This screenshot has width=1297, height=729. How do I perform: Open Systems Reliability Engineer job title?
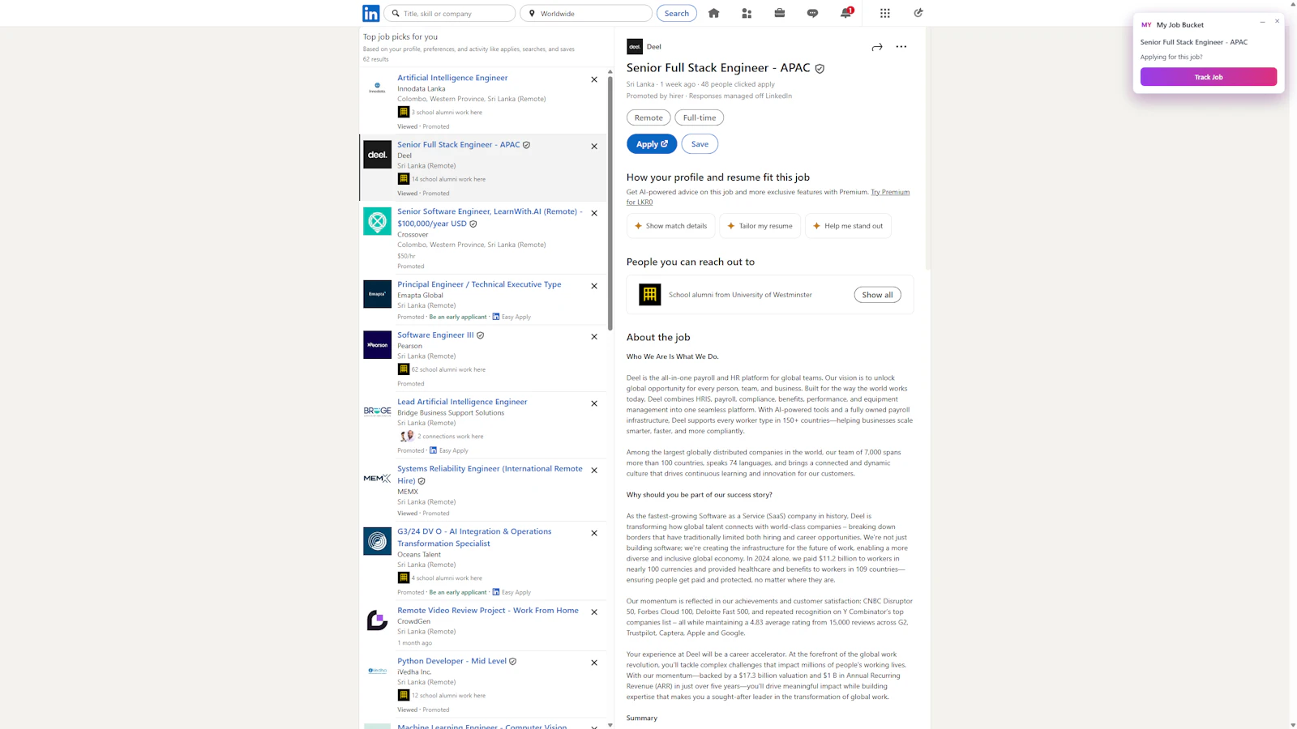(x=490, y=475)
